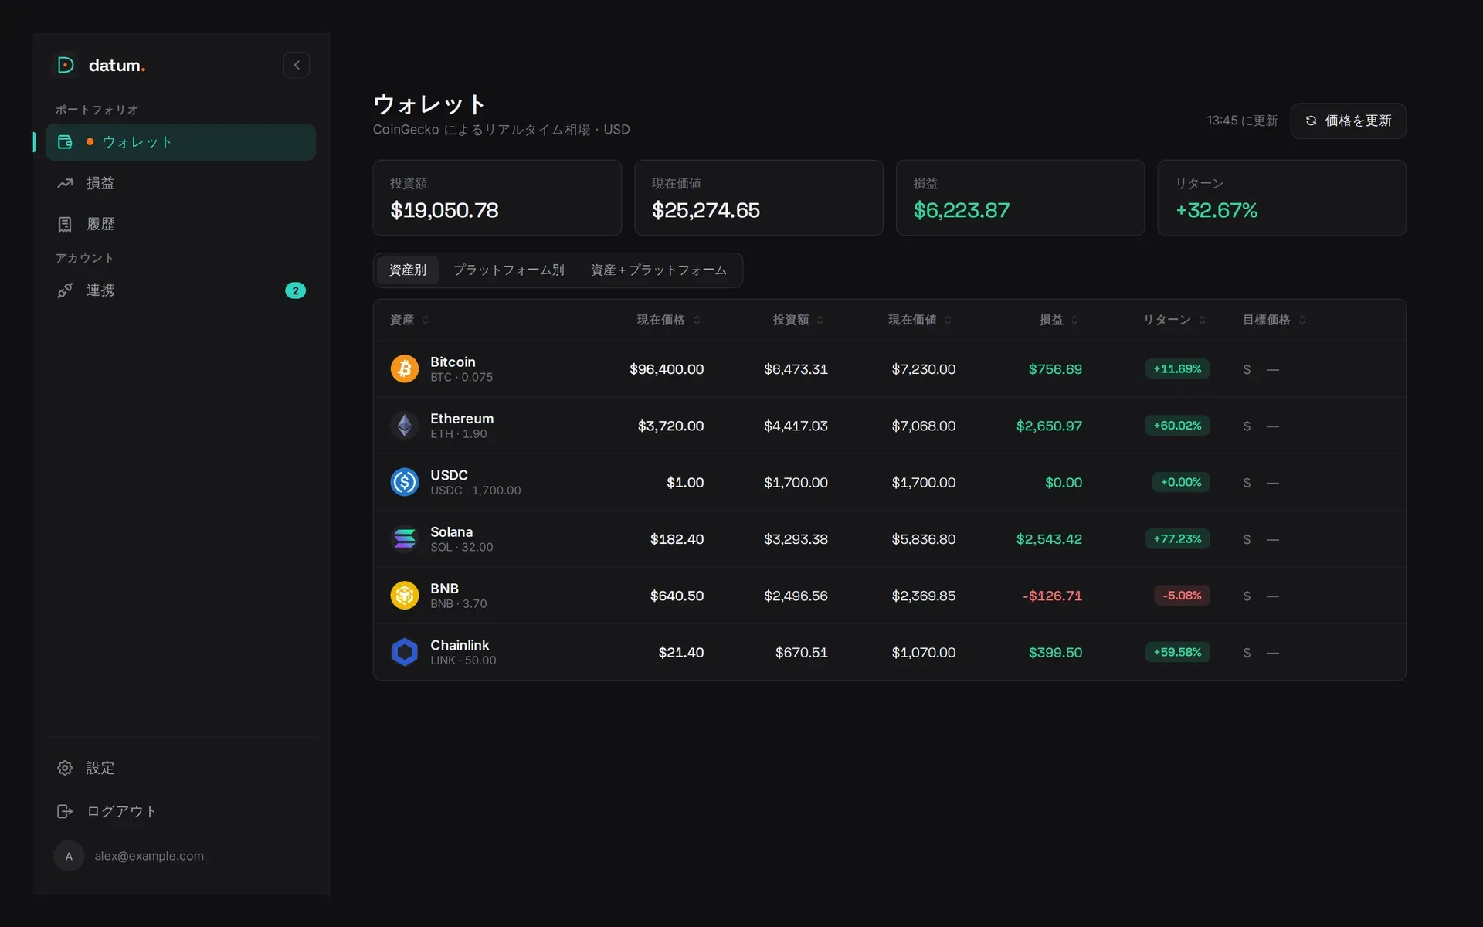Select the 資産別 tab
This screenshot has width=1483, height=927.
click(408, 270)
